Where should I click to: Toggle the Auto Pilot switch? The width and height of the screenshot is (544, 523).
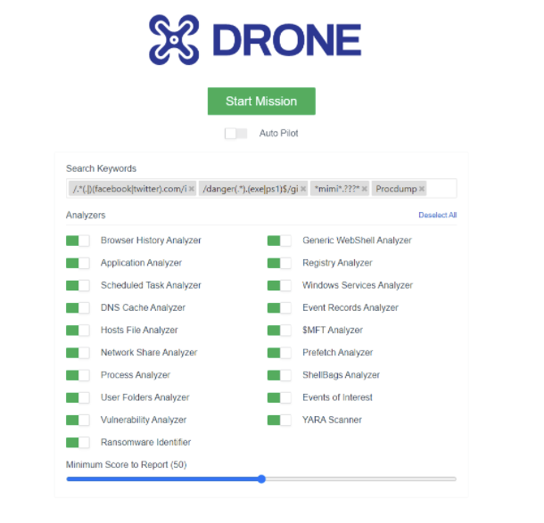[x=235, y=134]
